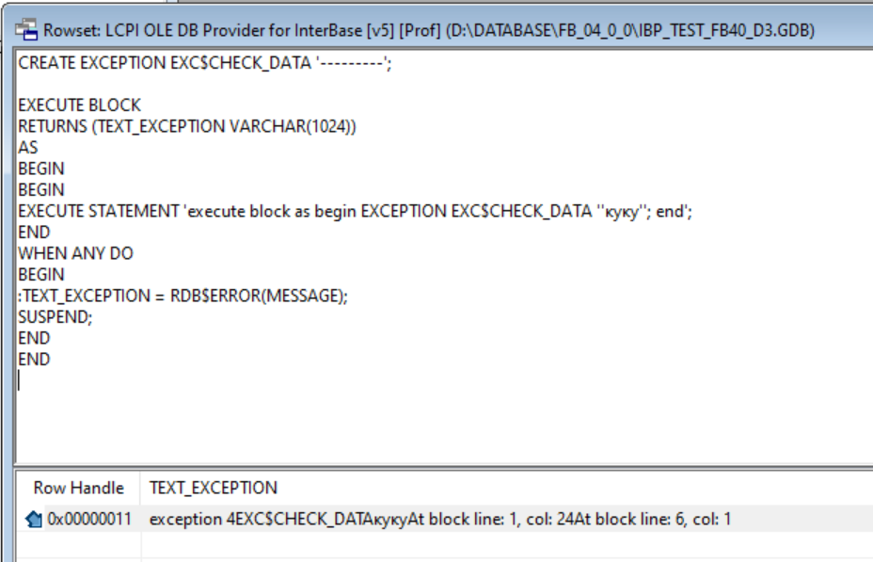Screen dimensions: 873x562
Task: Click the WHEN ANY DO line
Action: pyautogui.click(x=75, y=253)
